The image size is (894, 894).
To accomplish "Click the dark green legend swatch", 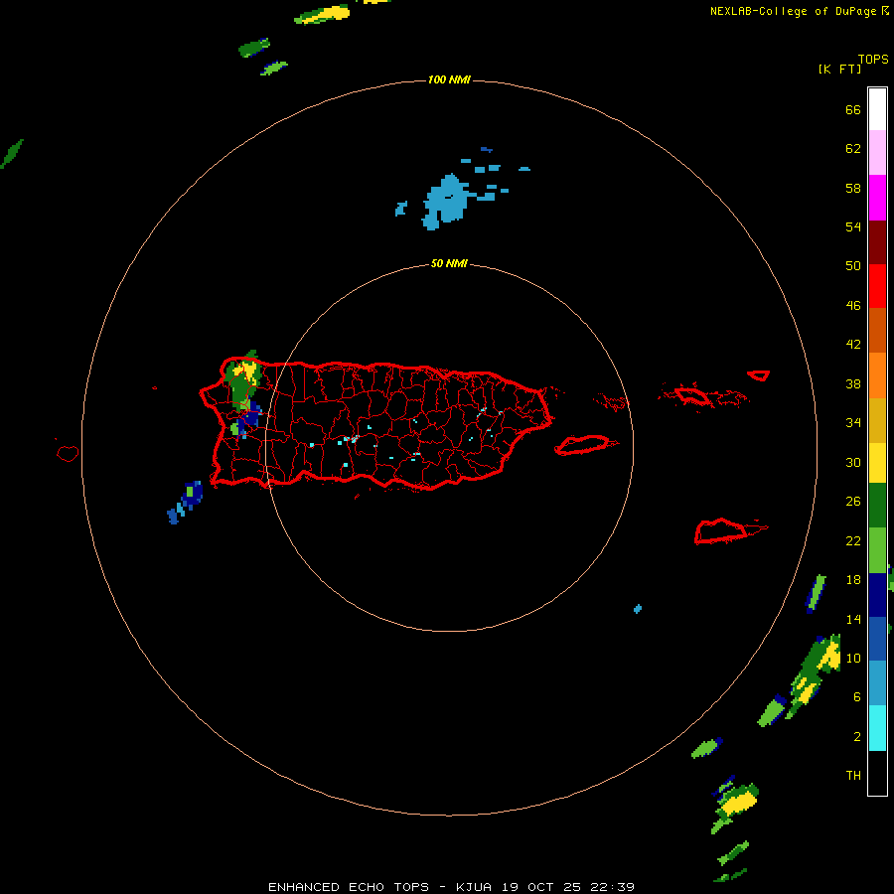I will (877, 506).
